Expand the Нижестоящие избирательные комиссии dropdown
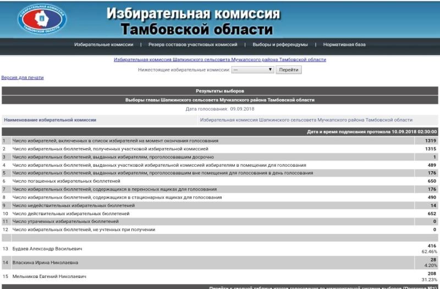 coord(252,70)
